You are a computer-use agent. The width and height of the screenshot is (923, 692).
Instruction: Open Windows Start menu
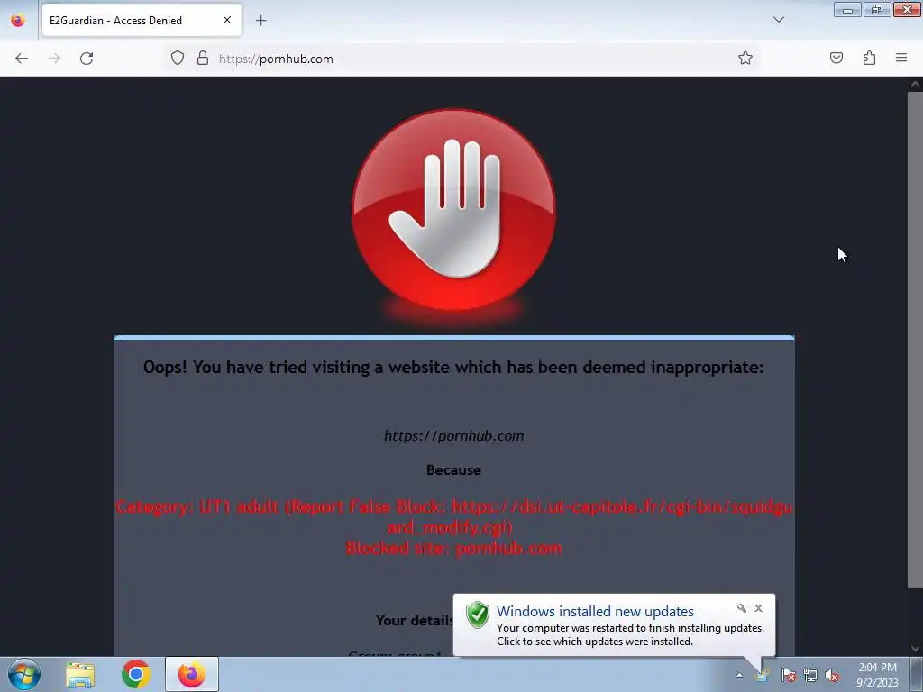point(24,674)
